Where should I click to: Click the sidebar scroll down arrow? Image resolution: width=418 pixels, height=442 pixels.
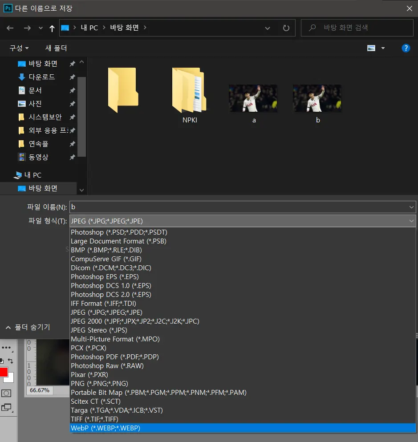82,190
